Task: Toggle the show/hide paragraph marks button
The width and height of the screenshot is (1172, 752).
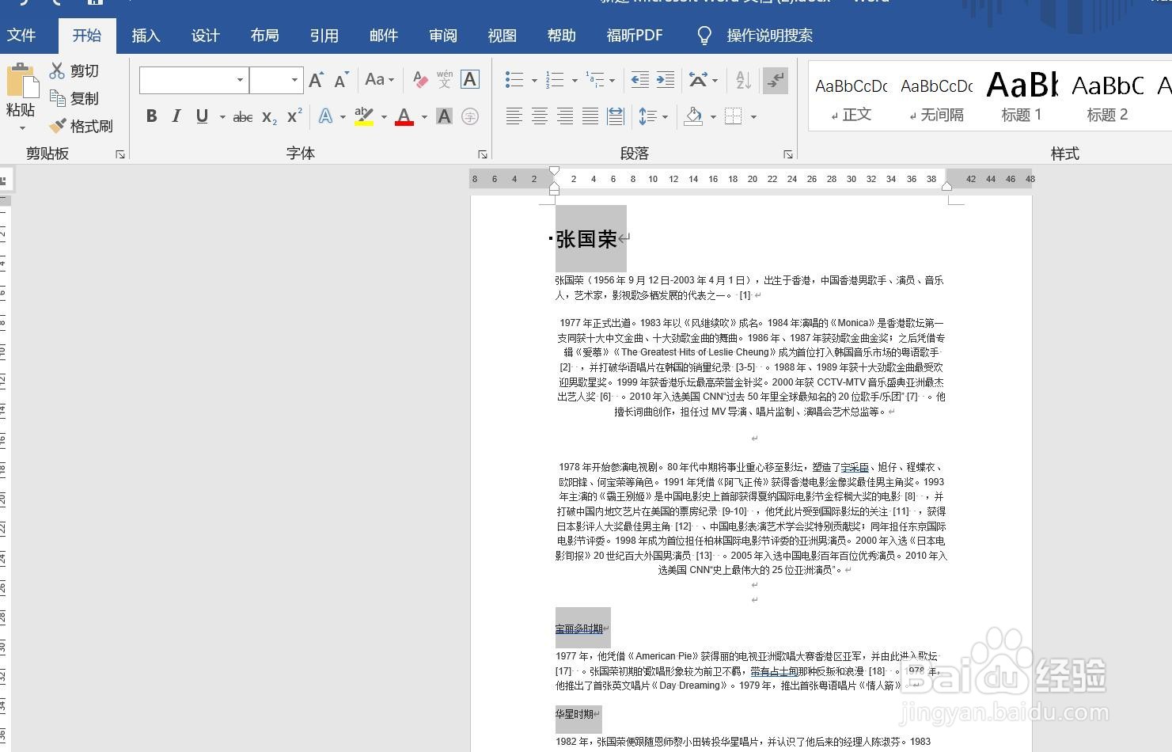Action: coord(776,80)
